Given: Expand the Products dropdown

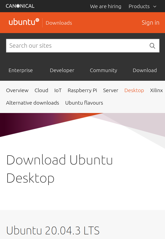Looking at the screenshot, I should click(143, 7).
